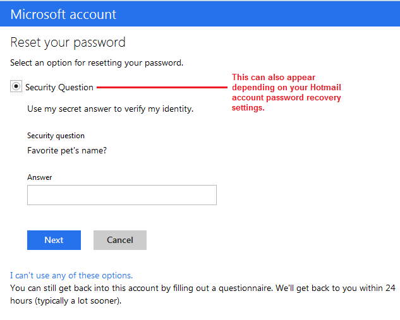Screen dimensions: 400x320
Task: Click the gray Cancel button
Action: [120, 240]
